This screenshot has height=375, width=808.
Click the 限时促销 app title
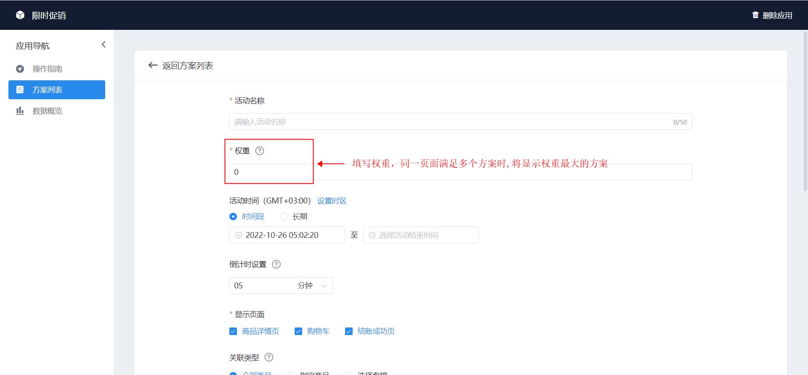point(49,16)
